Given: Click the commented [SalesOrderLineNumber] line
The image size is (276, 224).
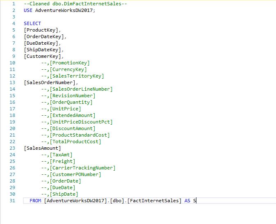Looking at the screenshot, I should click(x=77, y=89).
